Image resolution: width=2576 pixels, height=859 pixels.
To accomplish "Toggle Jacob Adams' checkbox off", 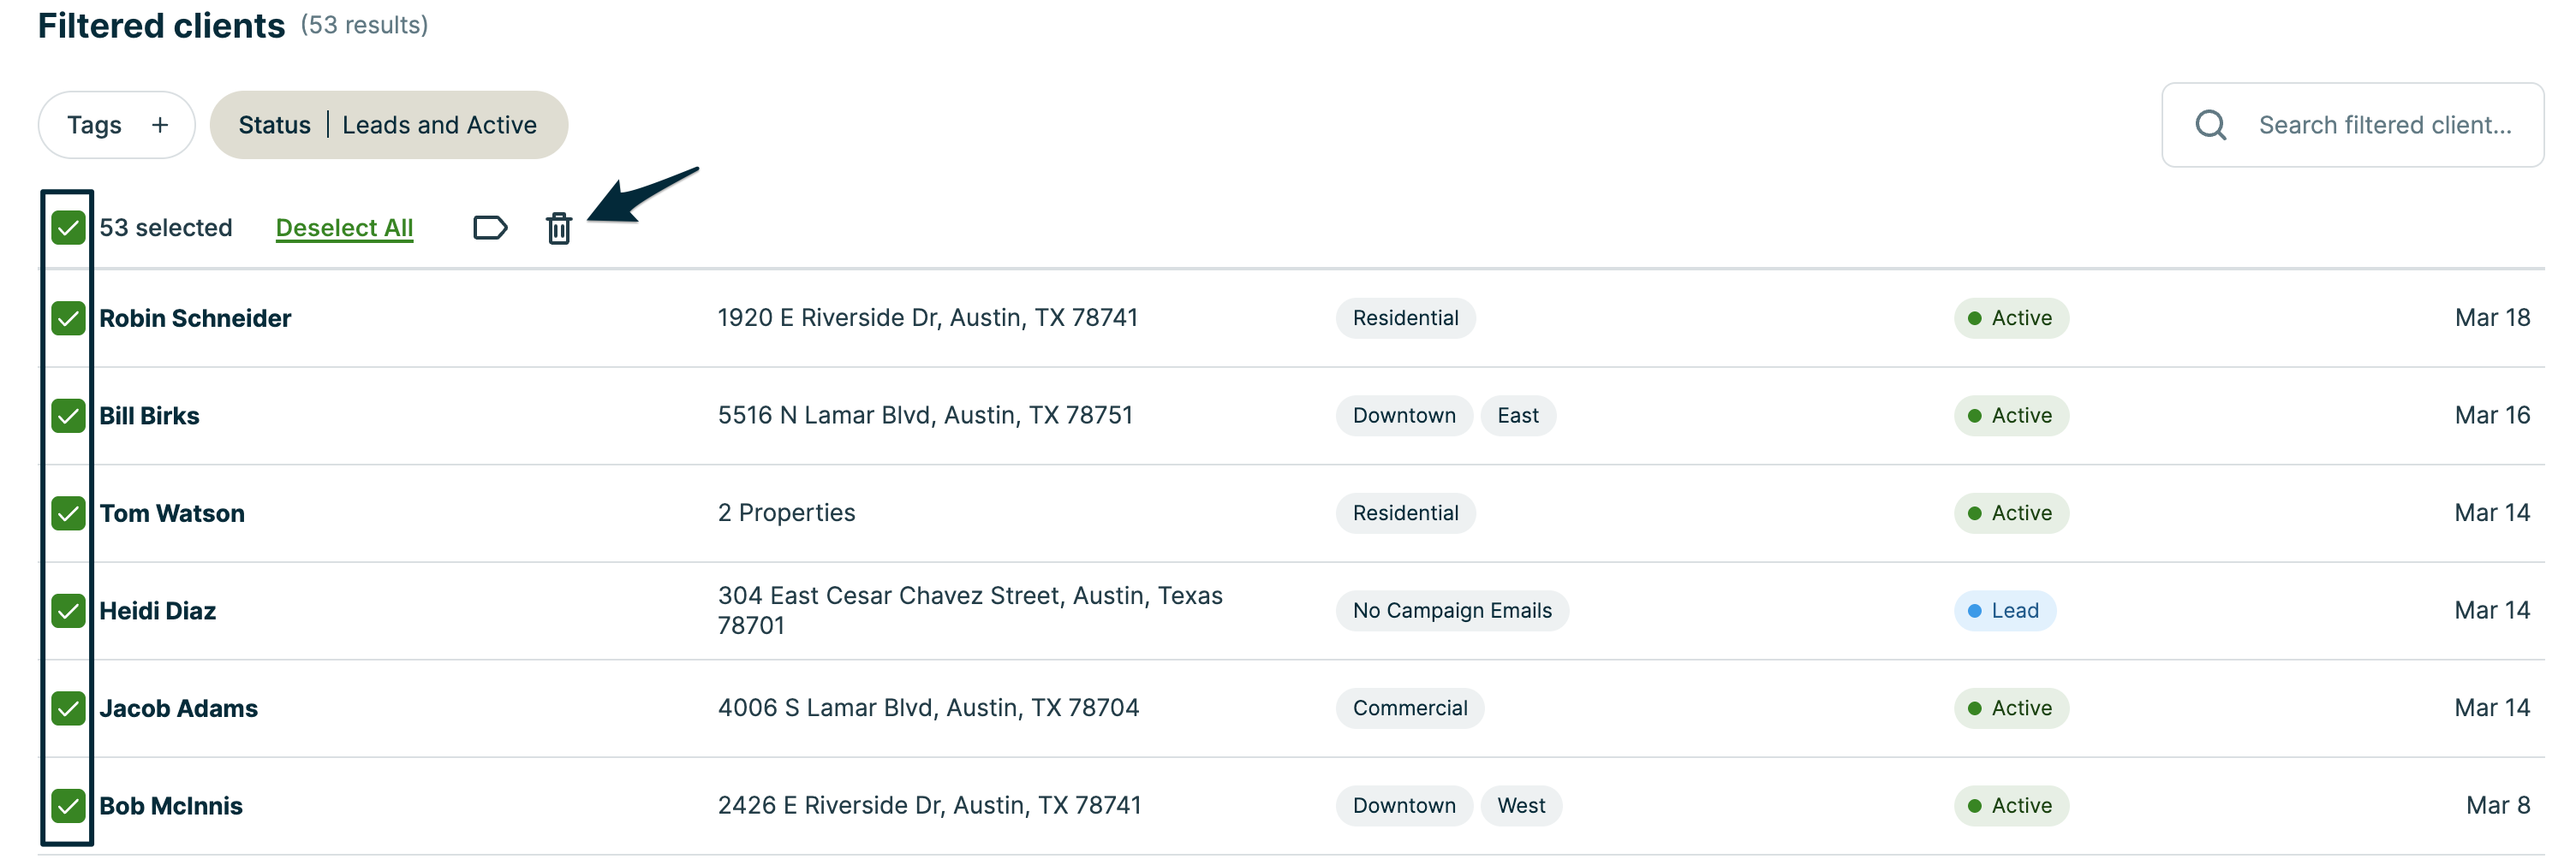I will click(68, 708).
